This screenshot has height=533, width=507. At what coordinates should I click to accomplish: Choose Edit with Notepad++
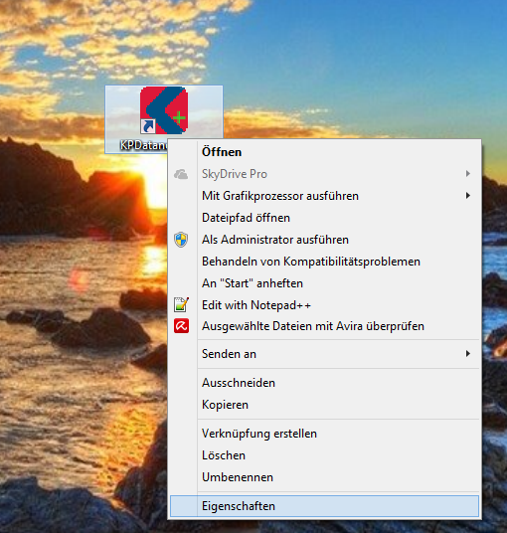[324, 305]
